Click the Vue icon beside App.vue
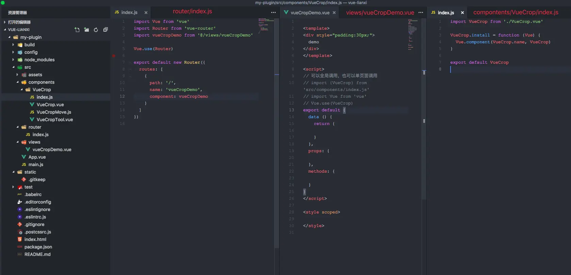 click(x=24, y=157)
